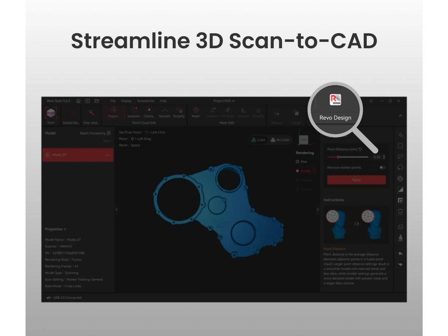Open the Accessories menu
448x336 pixels.
[146, 101]
